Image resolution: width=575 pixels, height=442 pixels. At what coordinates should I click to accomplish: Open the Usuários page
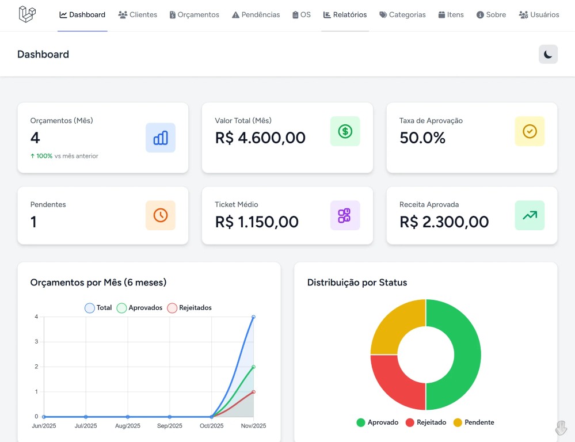(539, 15)
